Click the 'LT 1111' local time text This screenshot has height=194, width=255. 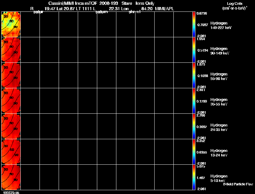pyautogui.click(x=84, y=9)
